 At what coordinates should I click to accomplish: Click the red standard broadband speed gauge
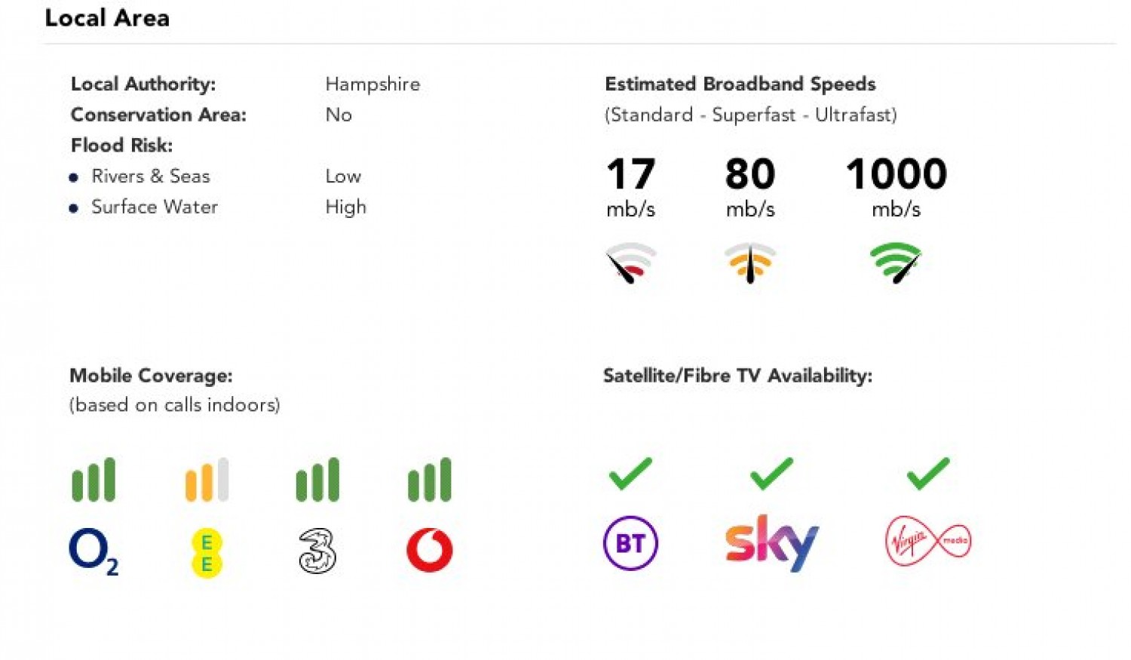[x=630, y=262]
